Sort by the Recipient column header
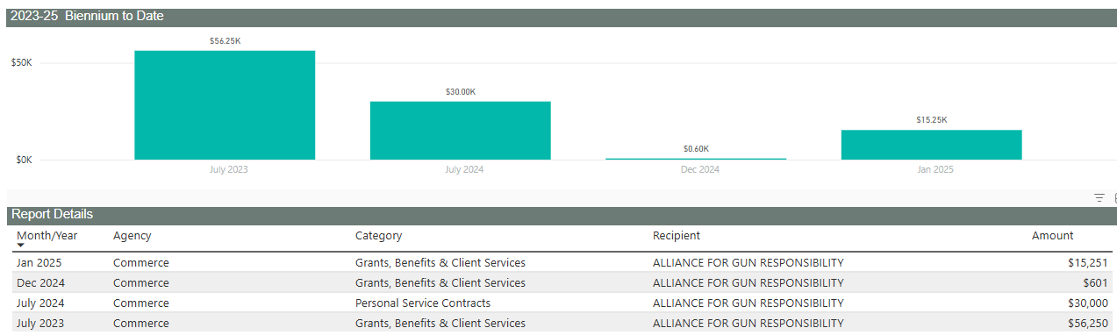 (676, 236)
